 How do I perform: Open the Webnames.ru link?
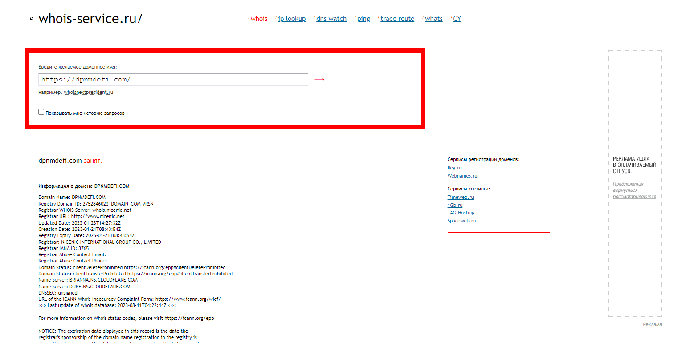click(x=462, y=176)
